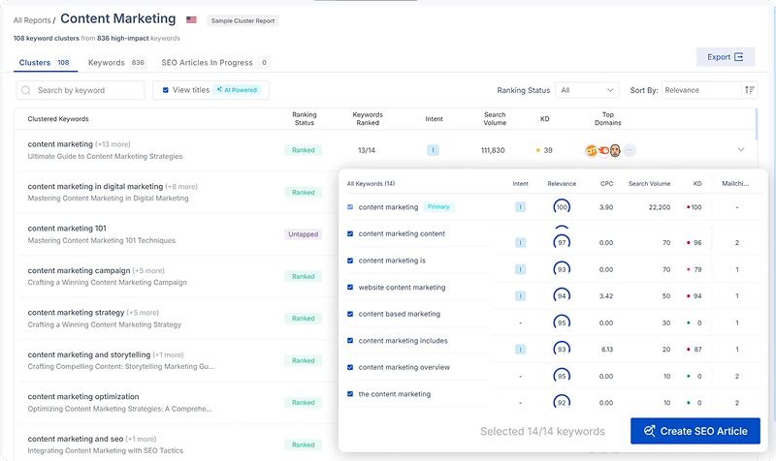
Task: Click the US flag country icon
Action: [x=191, y=19]
